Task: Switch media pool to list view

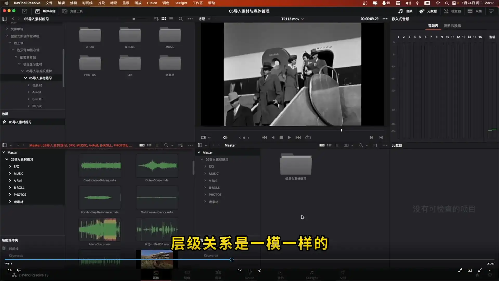Action: click(x=156, y=145)
